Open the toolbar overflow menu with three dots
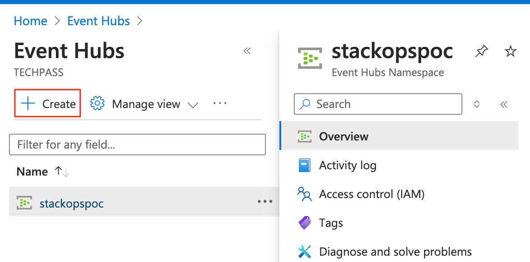The image size is (530, 262). point(219,103)
